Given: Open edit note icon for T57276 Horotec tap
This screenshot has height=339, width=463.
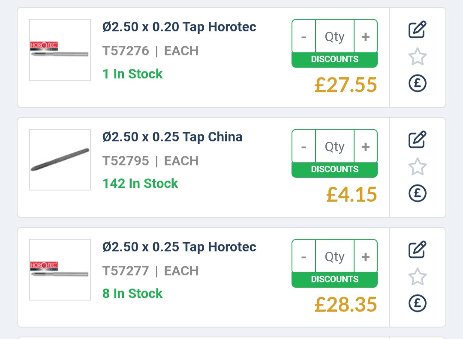Looking at the screenshot, I should (418, 30).
